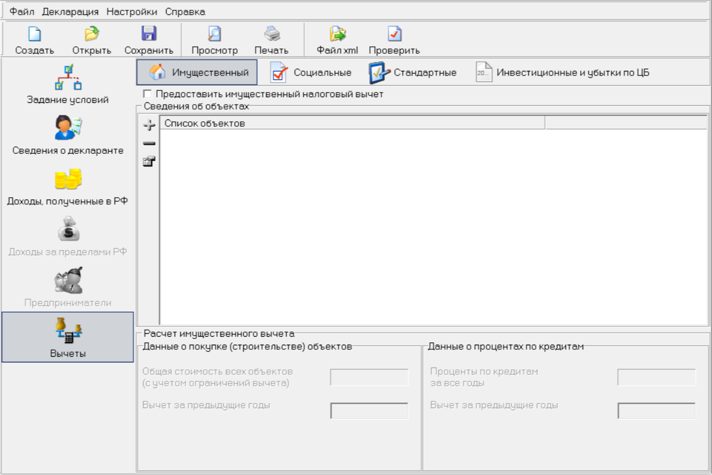Switch to Социальные deduction tab
The image size is (712, 475).
tap(311, 73)
